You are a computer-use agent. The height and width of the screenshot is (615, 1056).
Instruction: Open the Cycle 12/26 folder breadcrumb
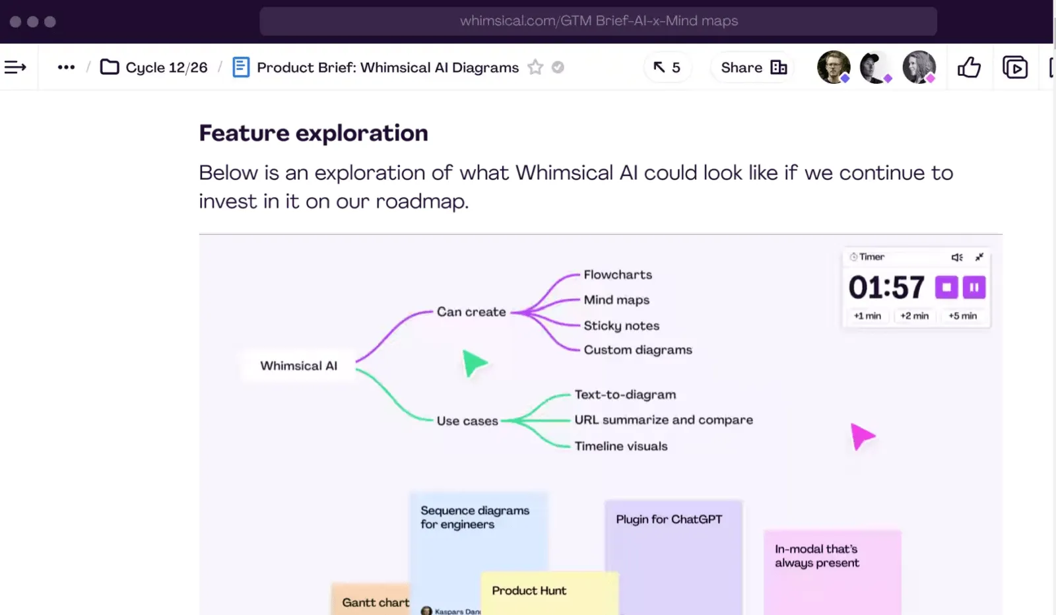click(154, 67)
